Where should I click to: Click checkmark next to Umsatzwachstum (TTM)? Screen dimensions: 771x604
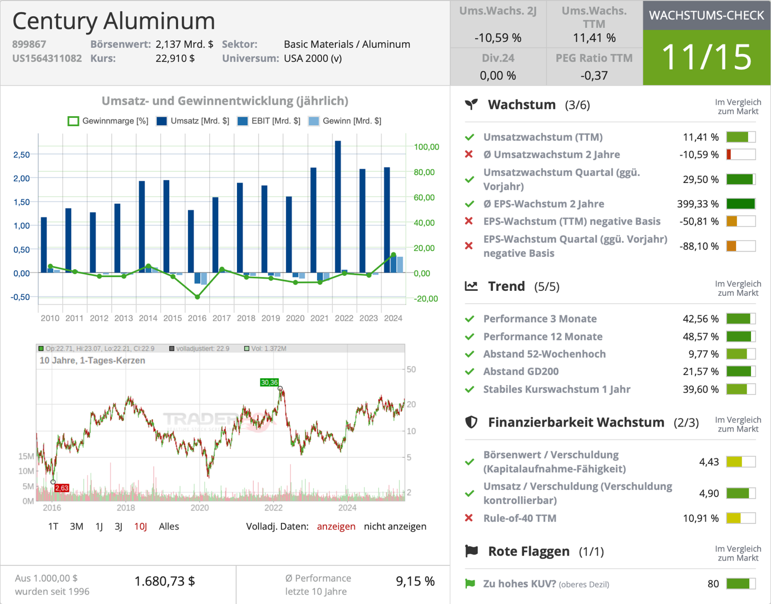(x=469, y=137)
